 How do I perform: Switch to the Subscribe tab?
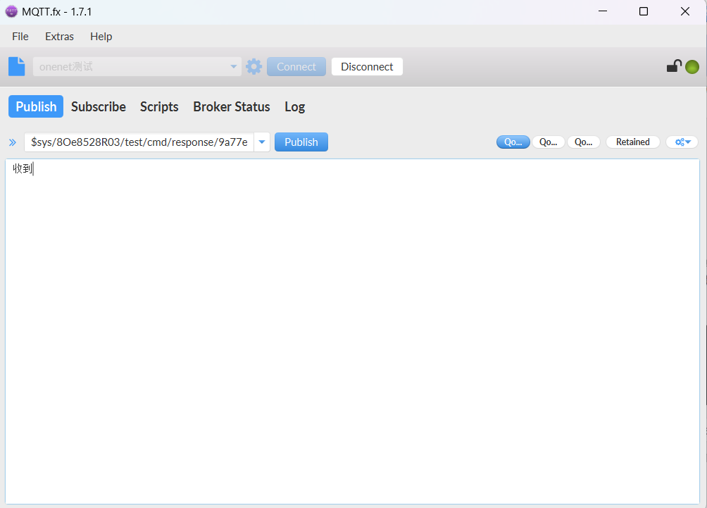(x=99, y=106)
